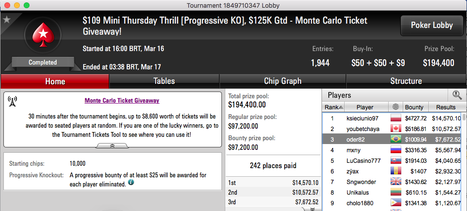Click the progressive knockout info icon
Screen dimensions: 467x211
[131, 183]
